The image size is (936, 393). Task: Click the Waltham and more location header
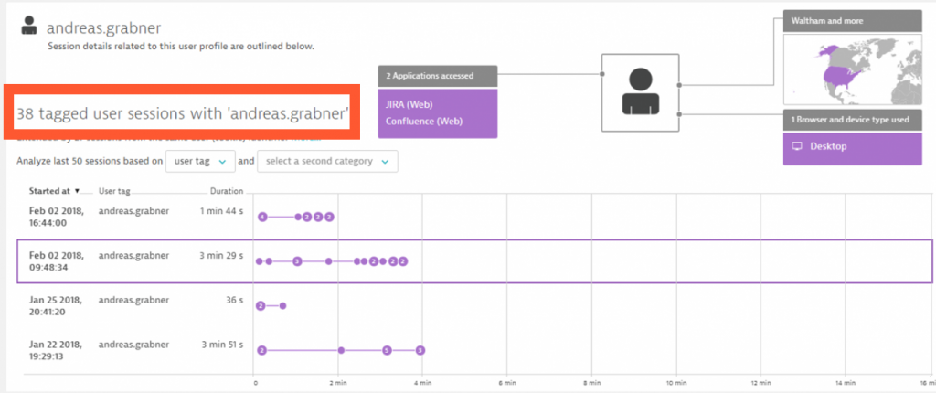point(853,21)
